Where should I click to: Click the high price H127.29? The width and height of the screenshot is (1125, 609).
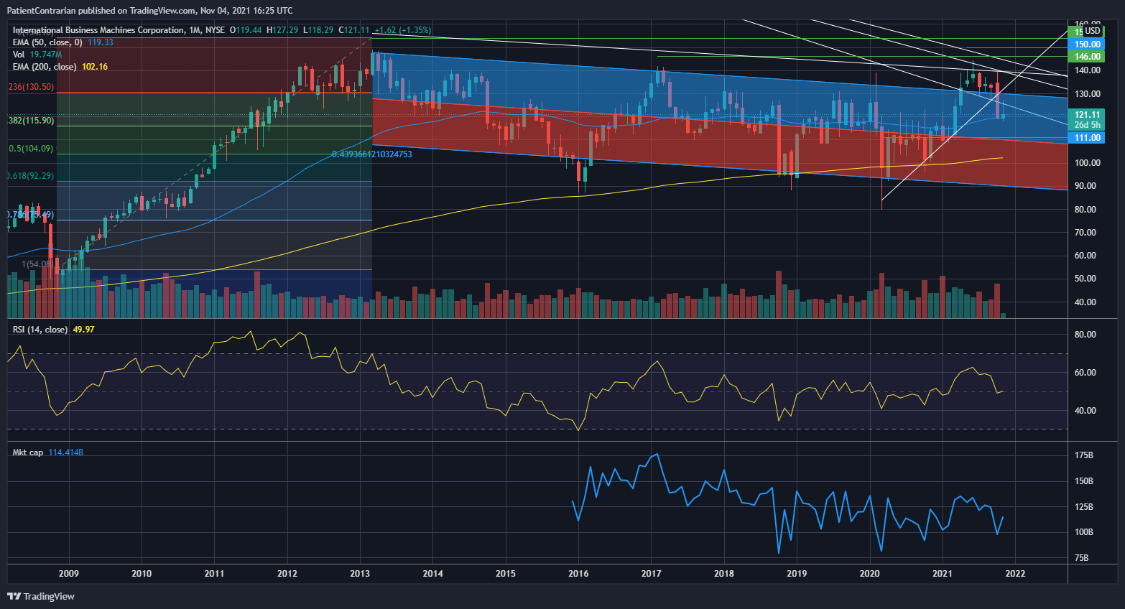pyautogui.click(x=282, y=30)
